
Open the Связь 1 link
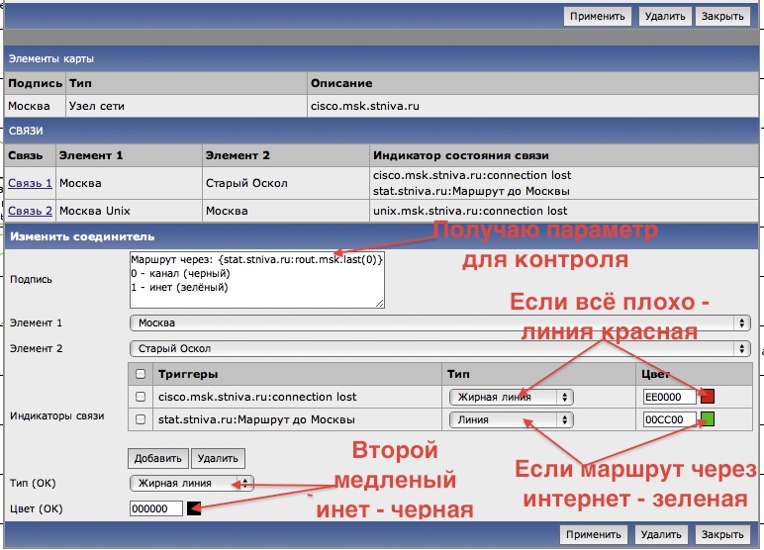[x=30, y=183]
